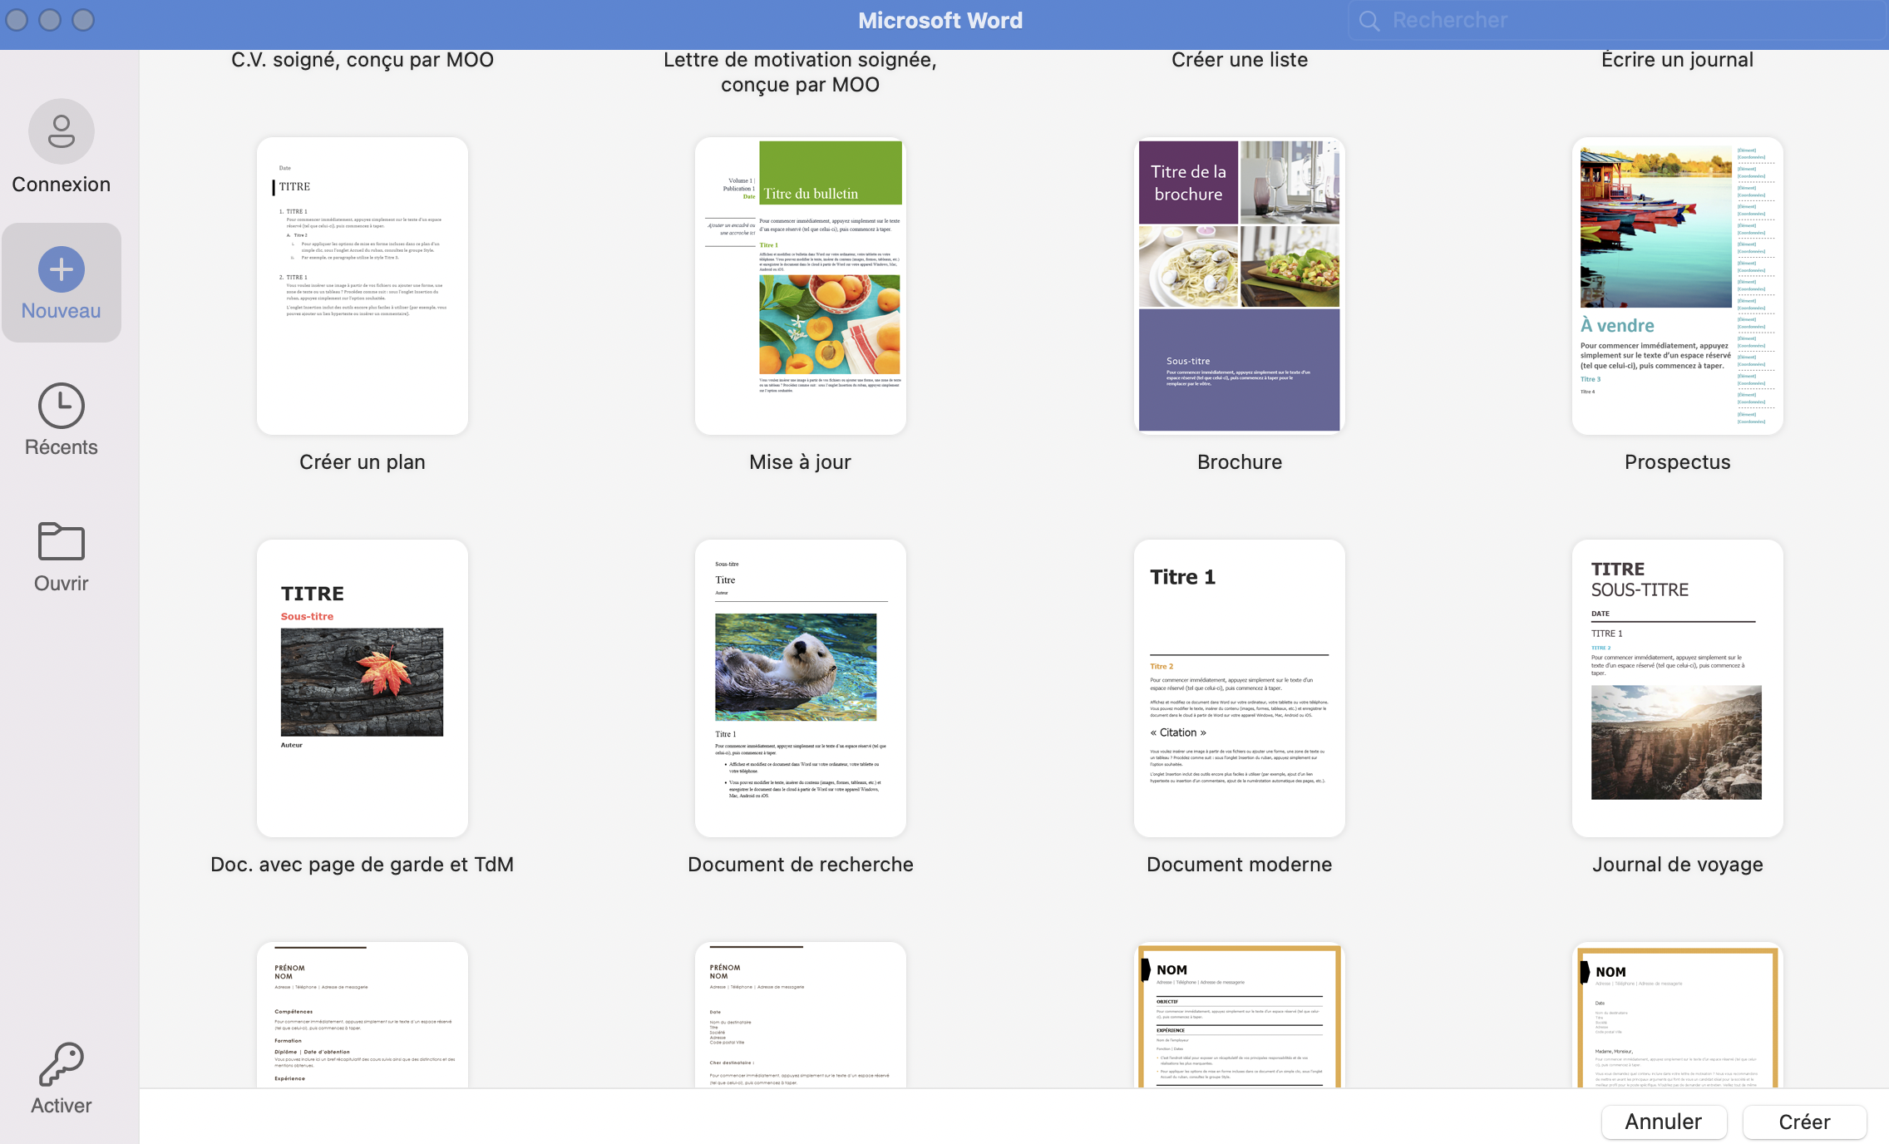Select the Mise à jour bulletin template
The width and height of the screenshot is (1889, 1144).
[801, 286]
